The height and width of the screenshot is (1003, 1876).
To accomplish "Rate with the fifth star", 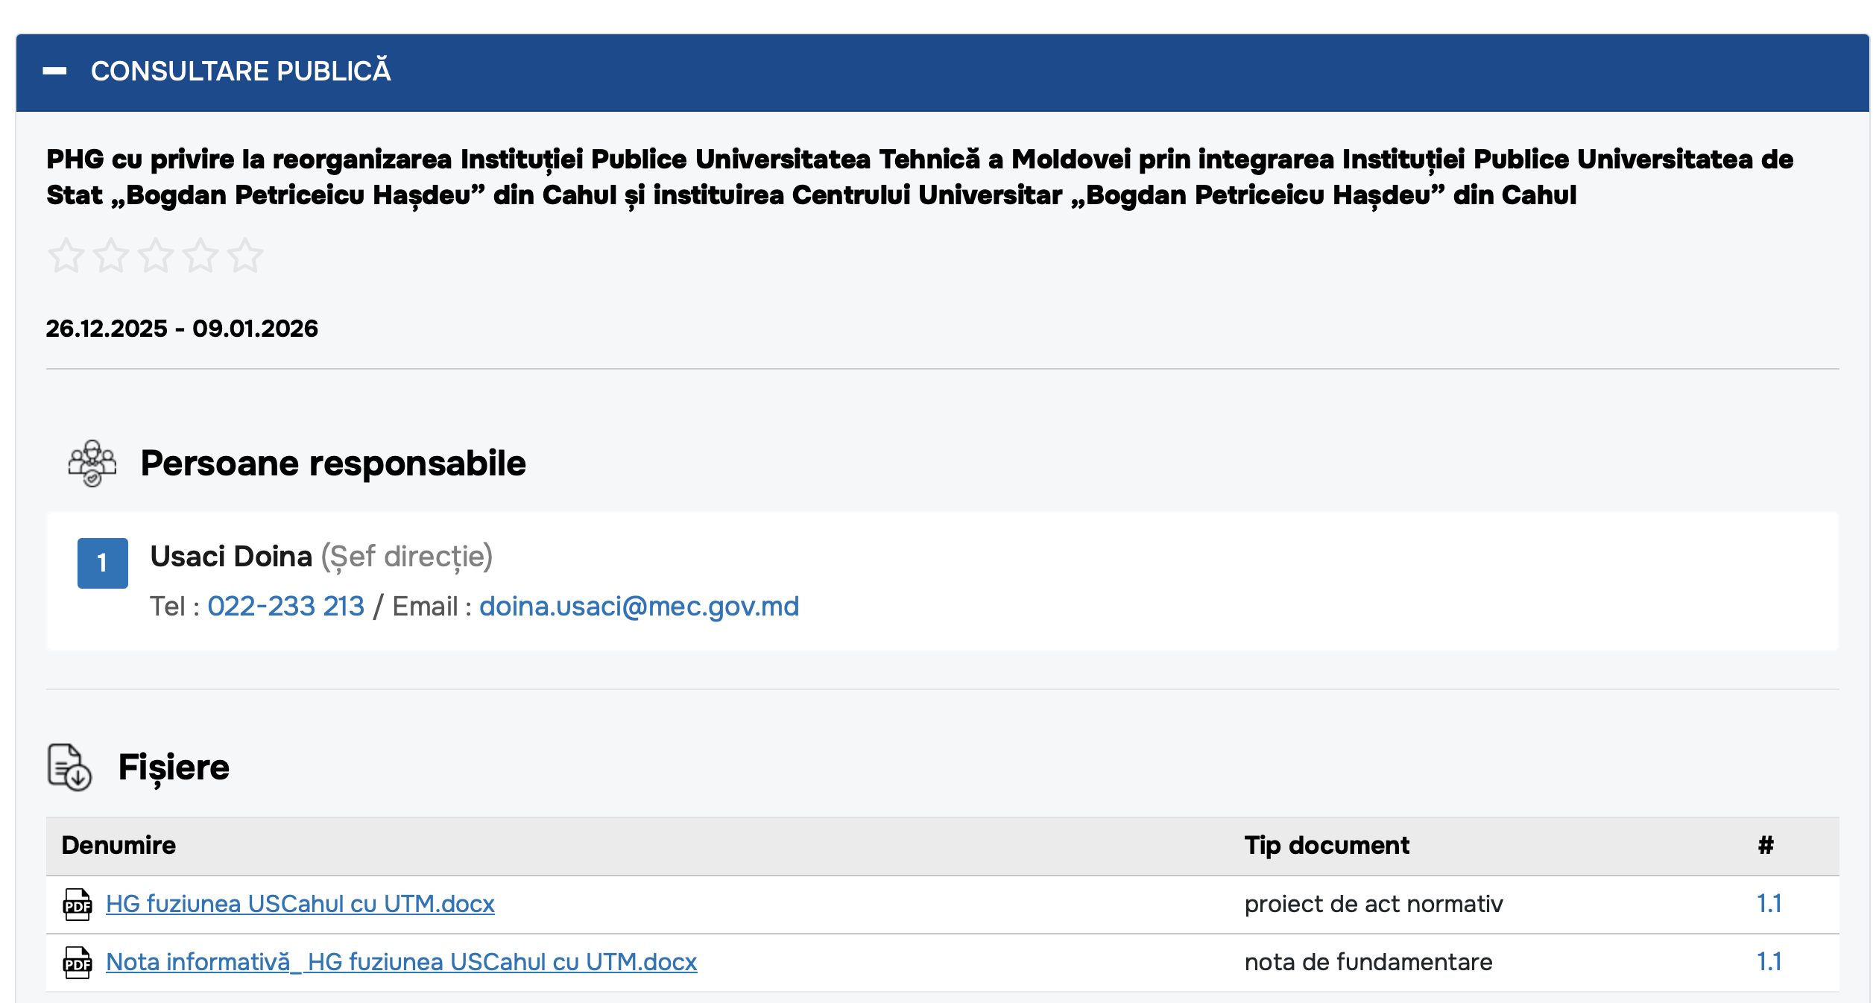I will tap(245, 256).
